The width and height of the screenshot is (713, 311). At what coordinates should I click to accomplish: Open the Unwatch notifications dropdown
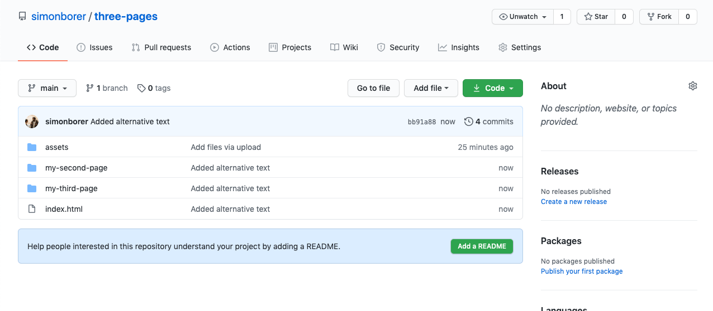tap(522, 17)
